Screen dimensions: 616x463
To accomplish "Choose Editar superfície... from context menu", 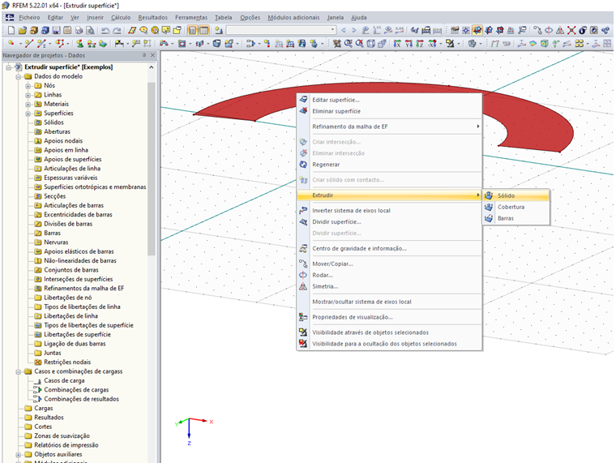I will (389, 100).
